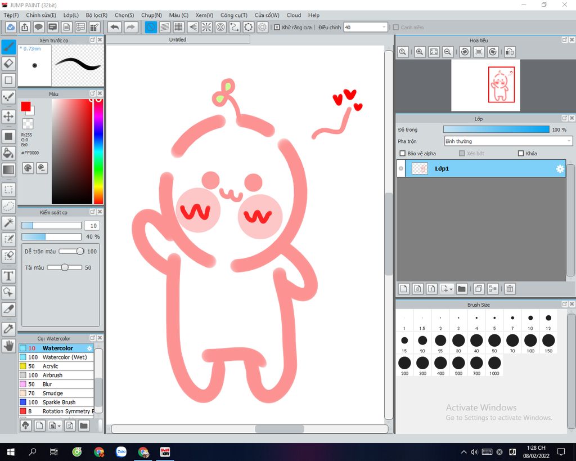Select Airbrush brush

click(57, 375)
